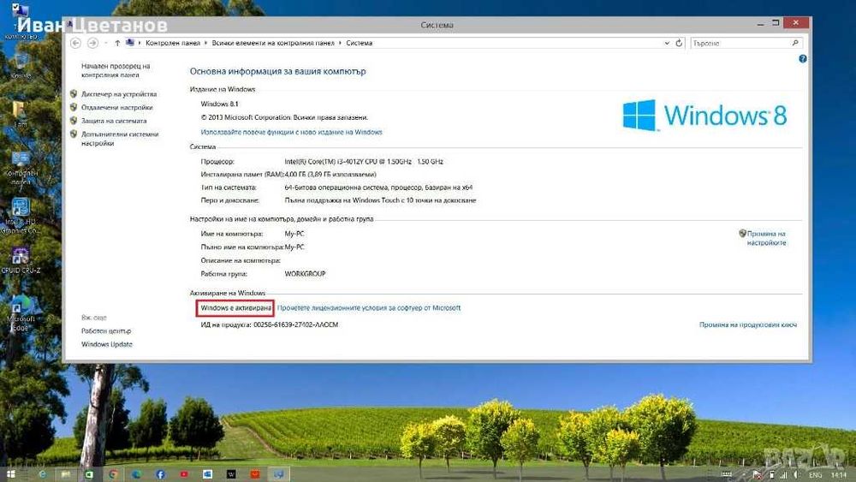The width and height of the screenshot is (856, 482).
Task: Click the Intel(R) Core(TM) i3-4012Y processor text
Action: tap(364, 162)
